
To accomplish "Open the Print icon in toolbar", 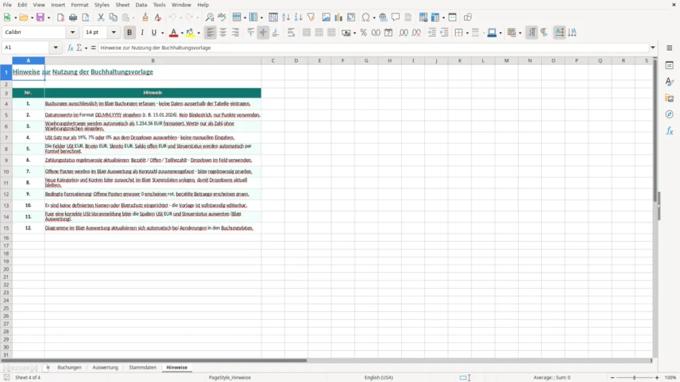I will (x=73, y=17).
